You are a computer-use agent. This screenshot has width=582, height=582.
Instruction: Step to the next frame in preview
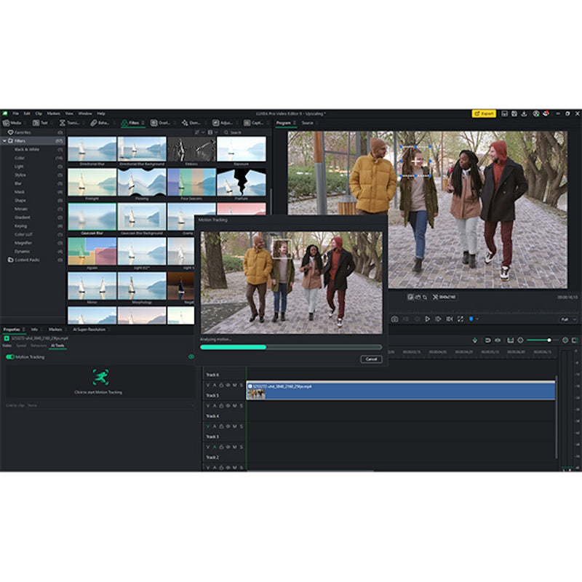click(439, 319)
